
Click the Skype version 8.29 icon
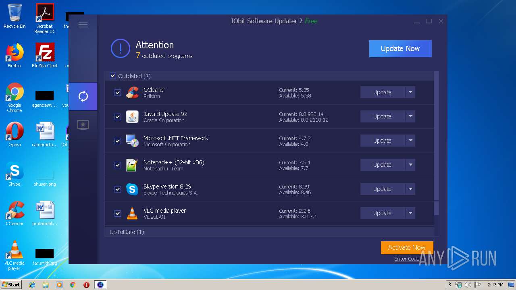pyautogui.click(x=132, y=189)
